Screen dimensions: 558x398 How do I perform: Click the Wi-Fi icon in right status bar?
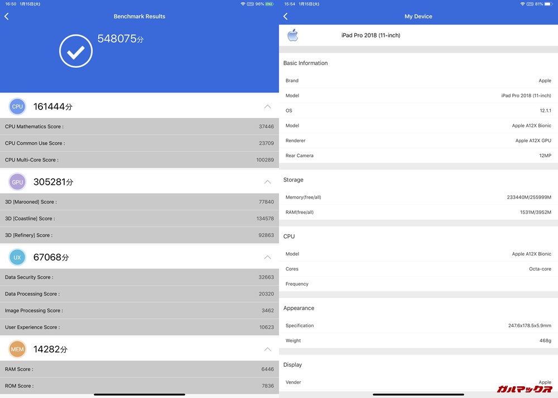[x=522, y=4]
